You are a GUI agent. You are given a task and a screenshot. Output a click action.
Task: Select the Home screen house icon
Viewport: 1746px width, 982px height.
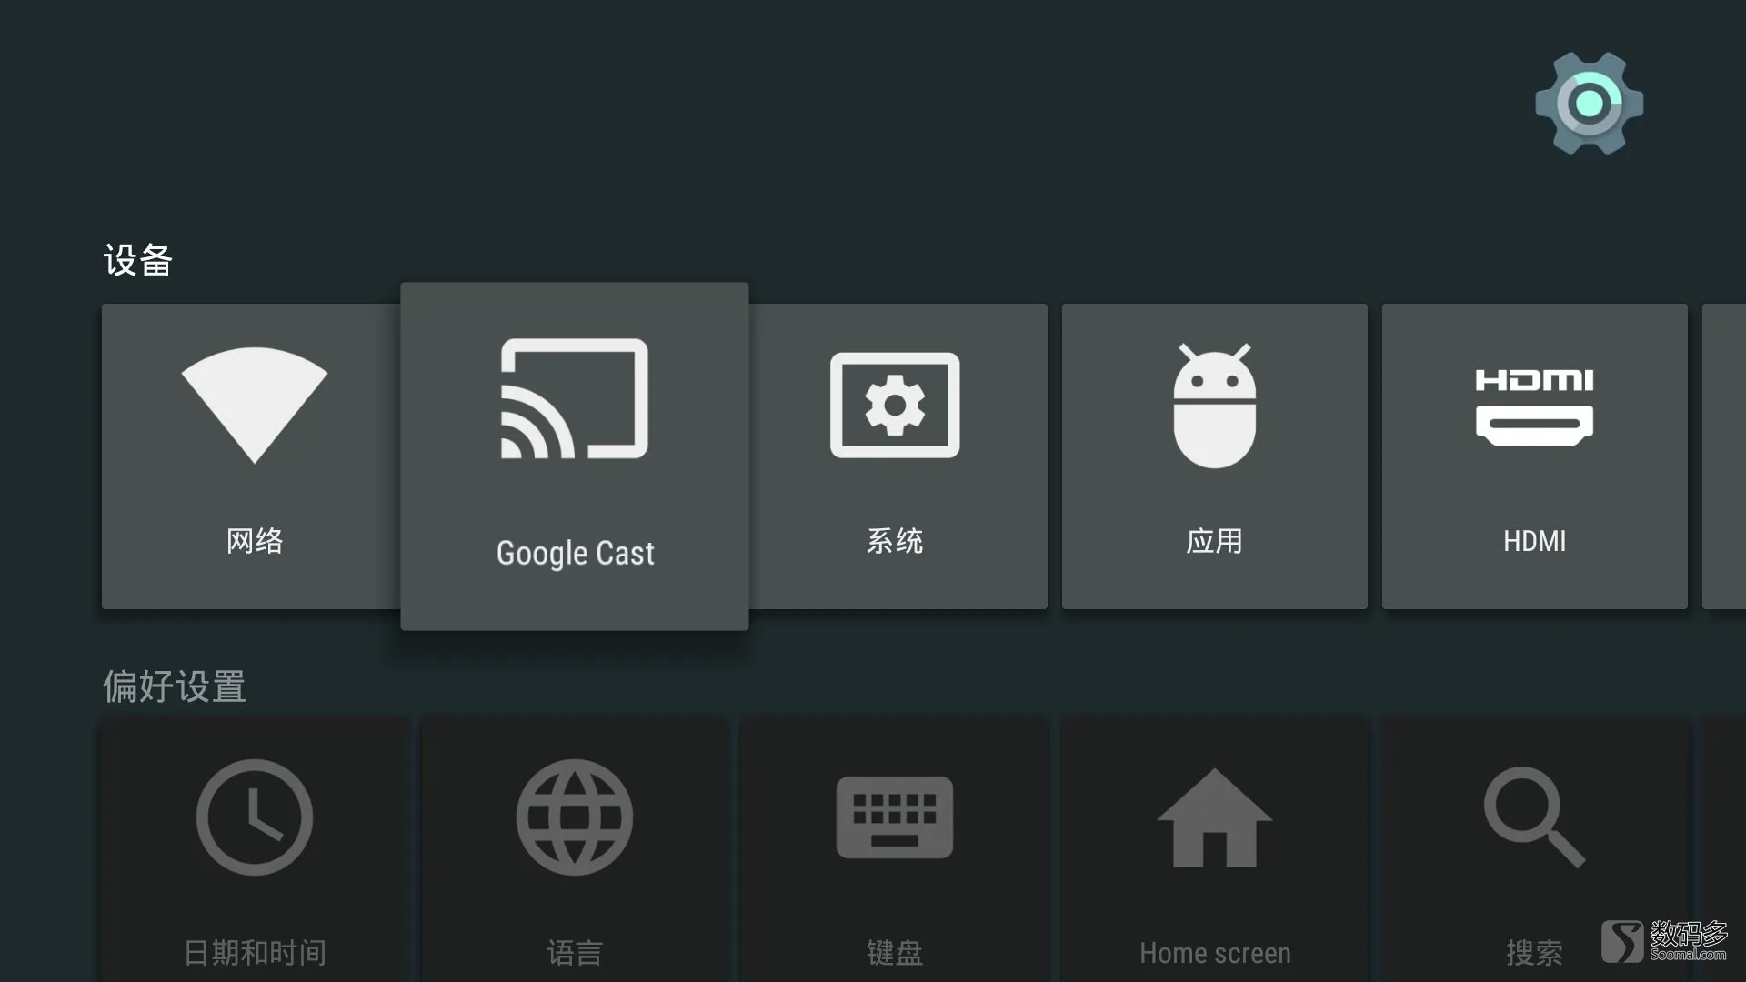1215,817
